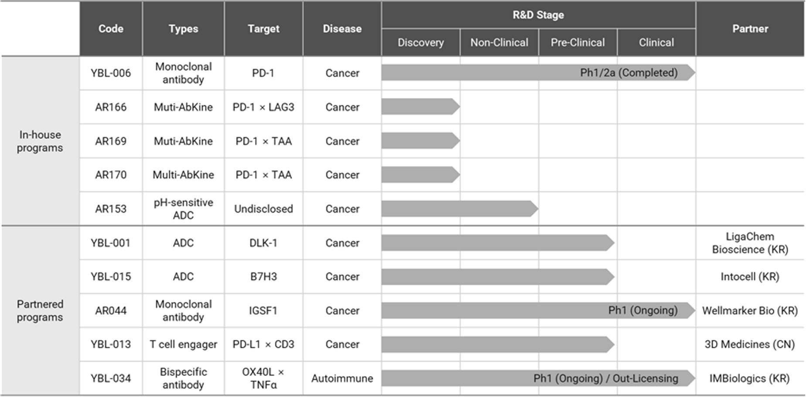Screen dimensions: 806x398
Task: Open the 3D Medicines (CN) partner entry
Action: tap(750, 344)
